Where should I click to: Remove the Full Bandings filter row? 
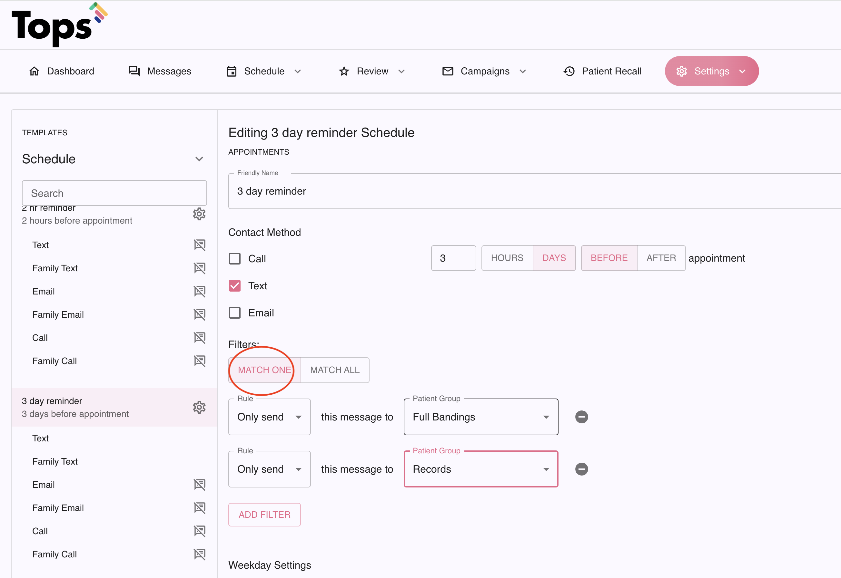coord(581,417)
